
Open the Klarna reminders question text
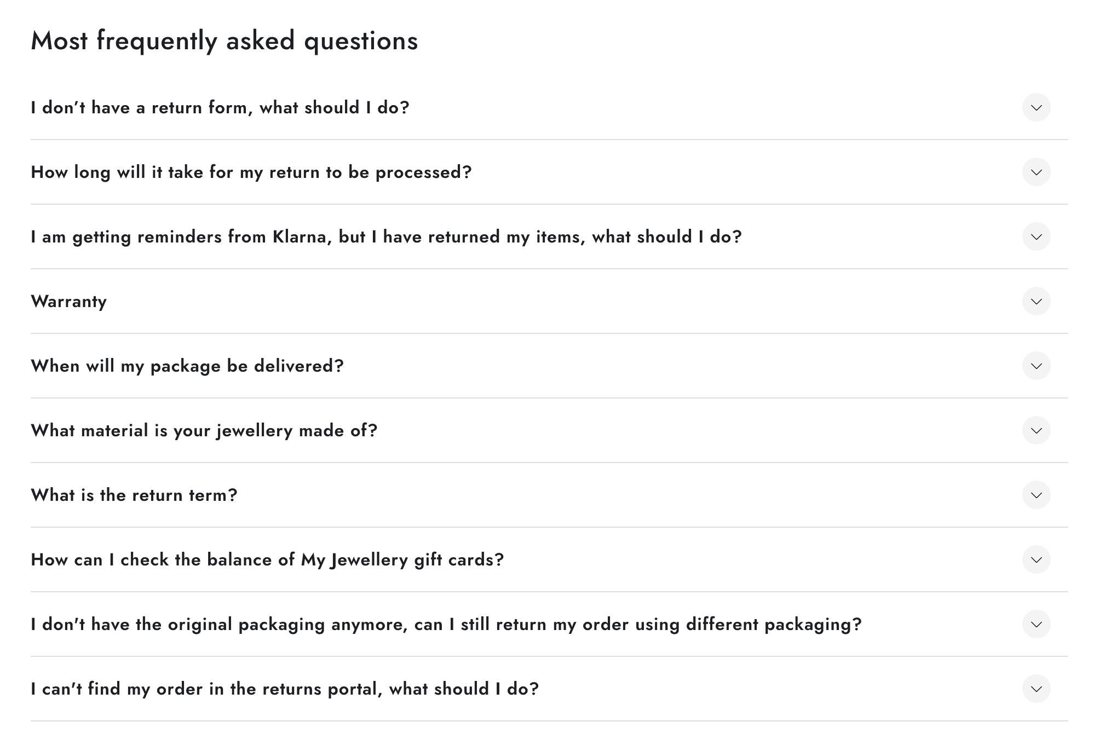point(386,236)
